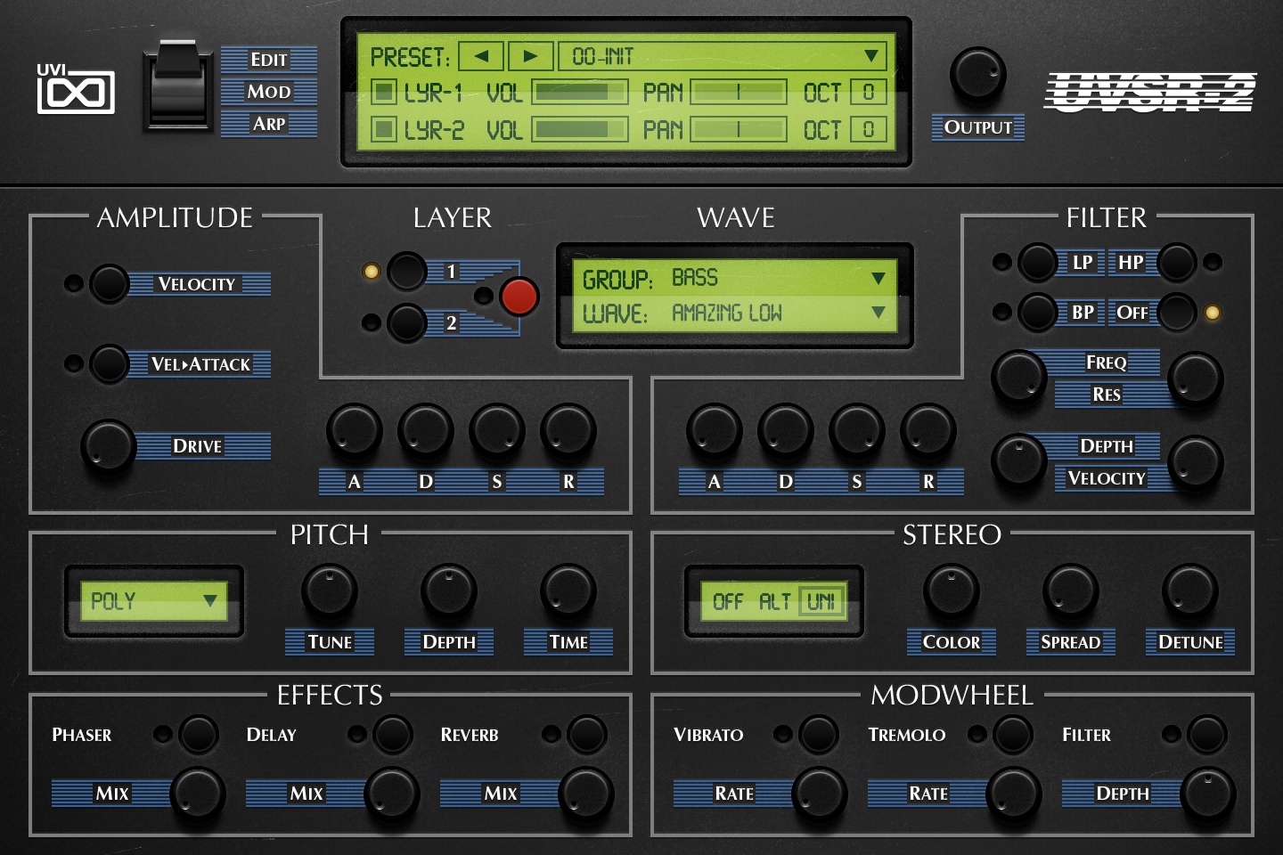
Task: Toggle the Velocity switch in Amplitude
Action: [110, 285]
